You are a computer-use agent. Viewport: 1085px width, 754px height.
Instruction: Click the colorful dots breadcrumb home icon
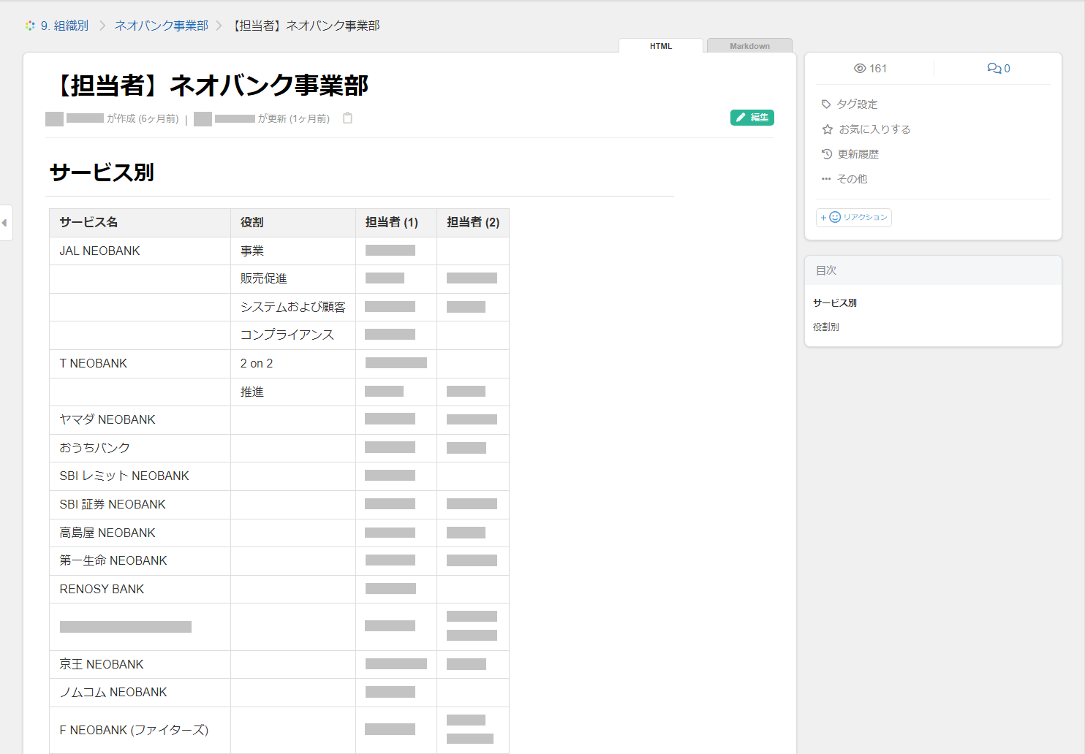pyautogui.click(x=30, y=26)
